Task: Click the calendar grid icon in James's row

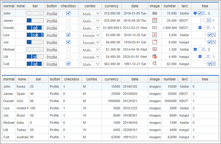Action: point(155,21)
